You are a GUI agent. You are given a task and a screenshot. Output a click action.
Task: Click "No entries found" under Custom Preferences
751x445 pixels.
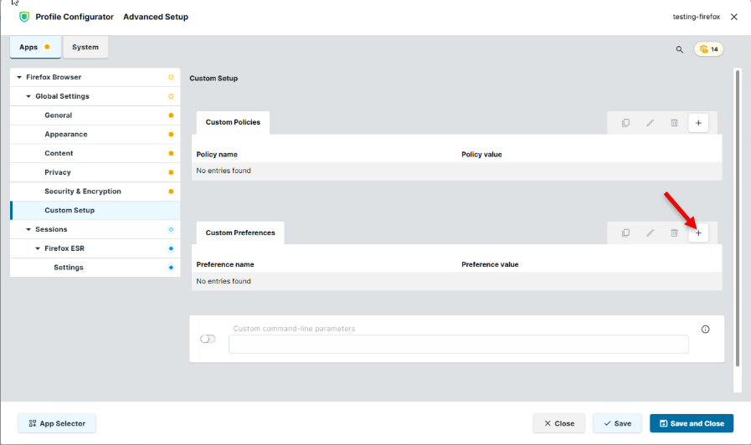click(224, 281)
